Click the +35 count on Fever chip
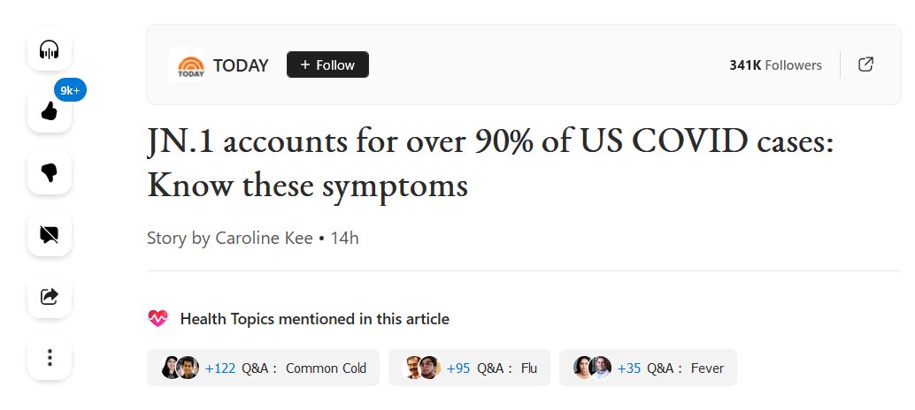This screenshot has height=410, width=915. pyautogui.click(x=628, y=368)
